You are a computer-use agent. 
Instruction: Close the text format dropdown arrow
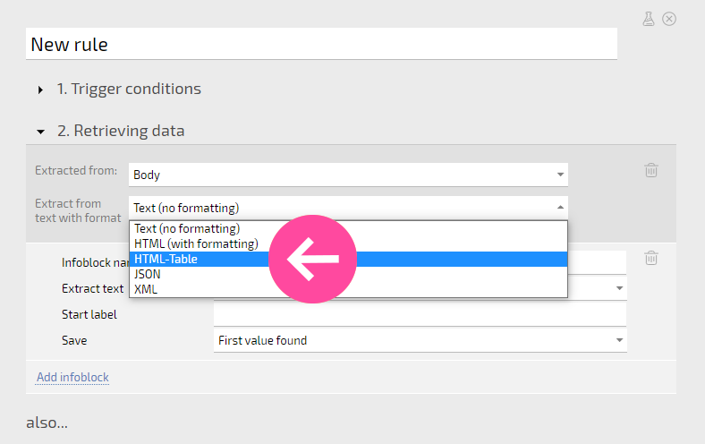pyautogui.click(x=560, y=208)
